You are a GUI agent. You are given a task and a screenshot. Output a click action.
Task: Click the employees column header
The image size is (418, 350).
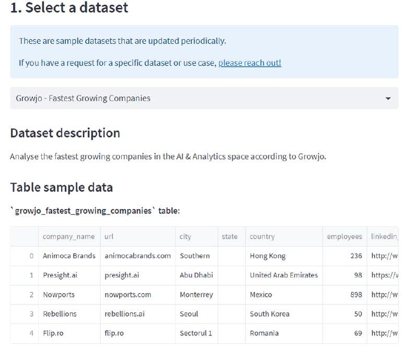(x=345, y=237)
